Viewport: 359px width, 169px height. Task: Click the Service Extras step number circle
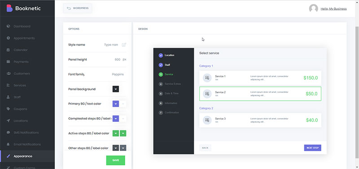(161, 84)
